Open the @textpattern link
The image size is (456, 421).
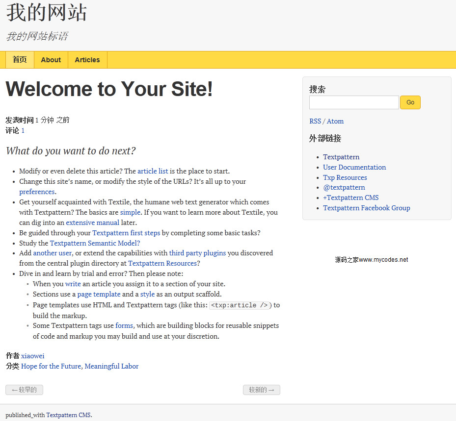point(344,188)
